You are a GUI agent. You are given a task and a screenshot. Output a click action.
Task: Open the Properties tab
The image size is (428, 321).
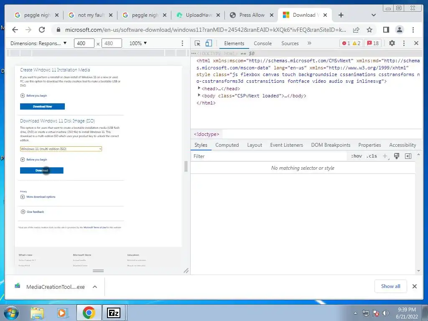tap(369, 145)
